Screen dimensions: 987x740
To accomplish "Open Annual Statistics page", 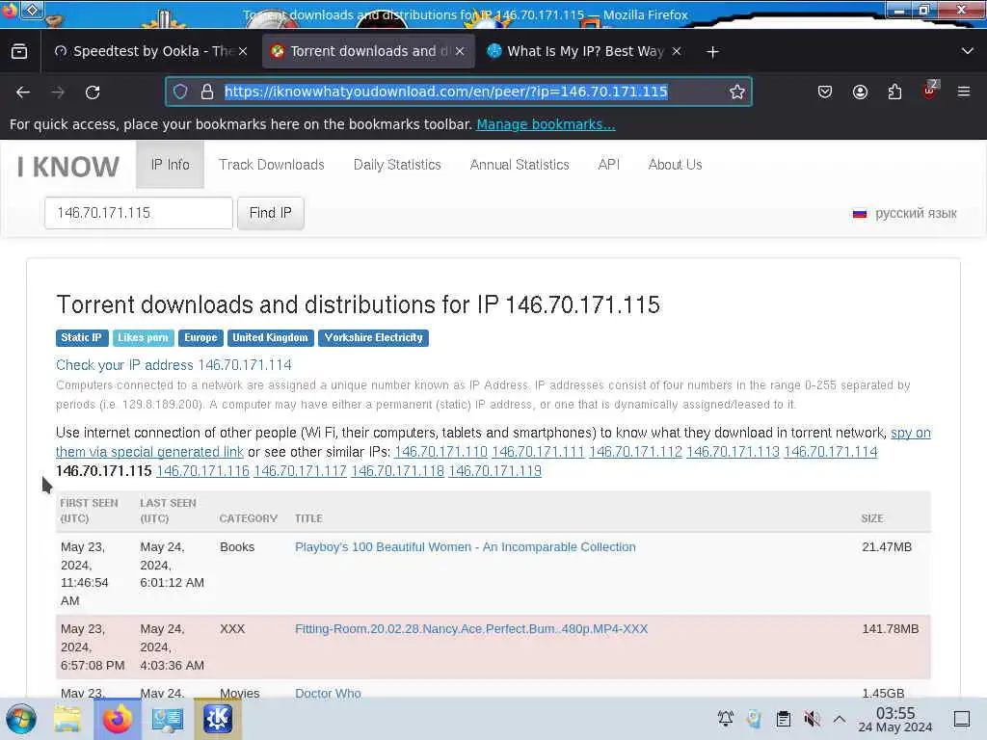I will click(x=520, y=164).
